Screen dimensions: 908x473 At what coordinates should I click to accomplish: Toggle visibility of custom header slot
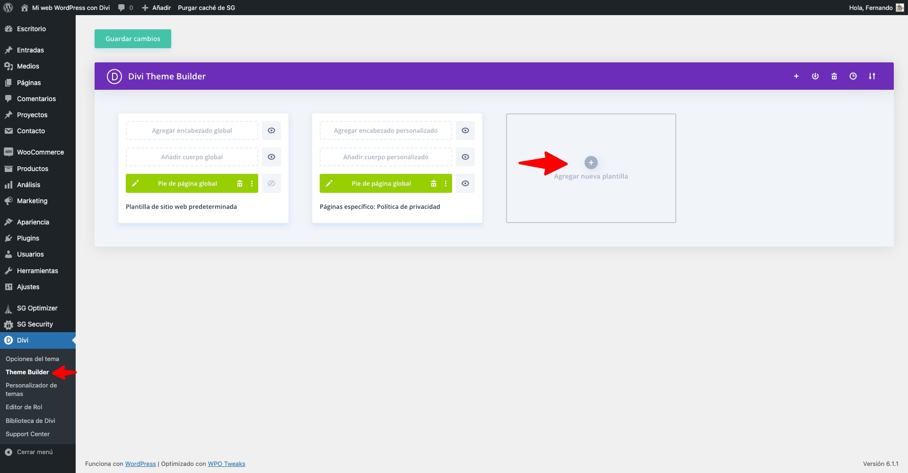[x=465, y=130]
